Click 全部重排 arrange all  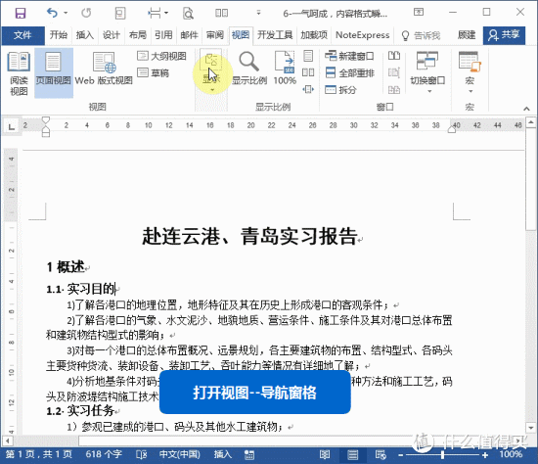[349, 72]
